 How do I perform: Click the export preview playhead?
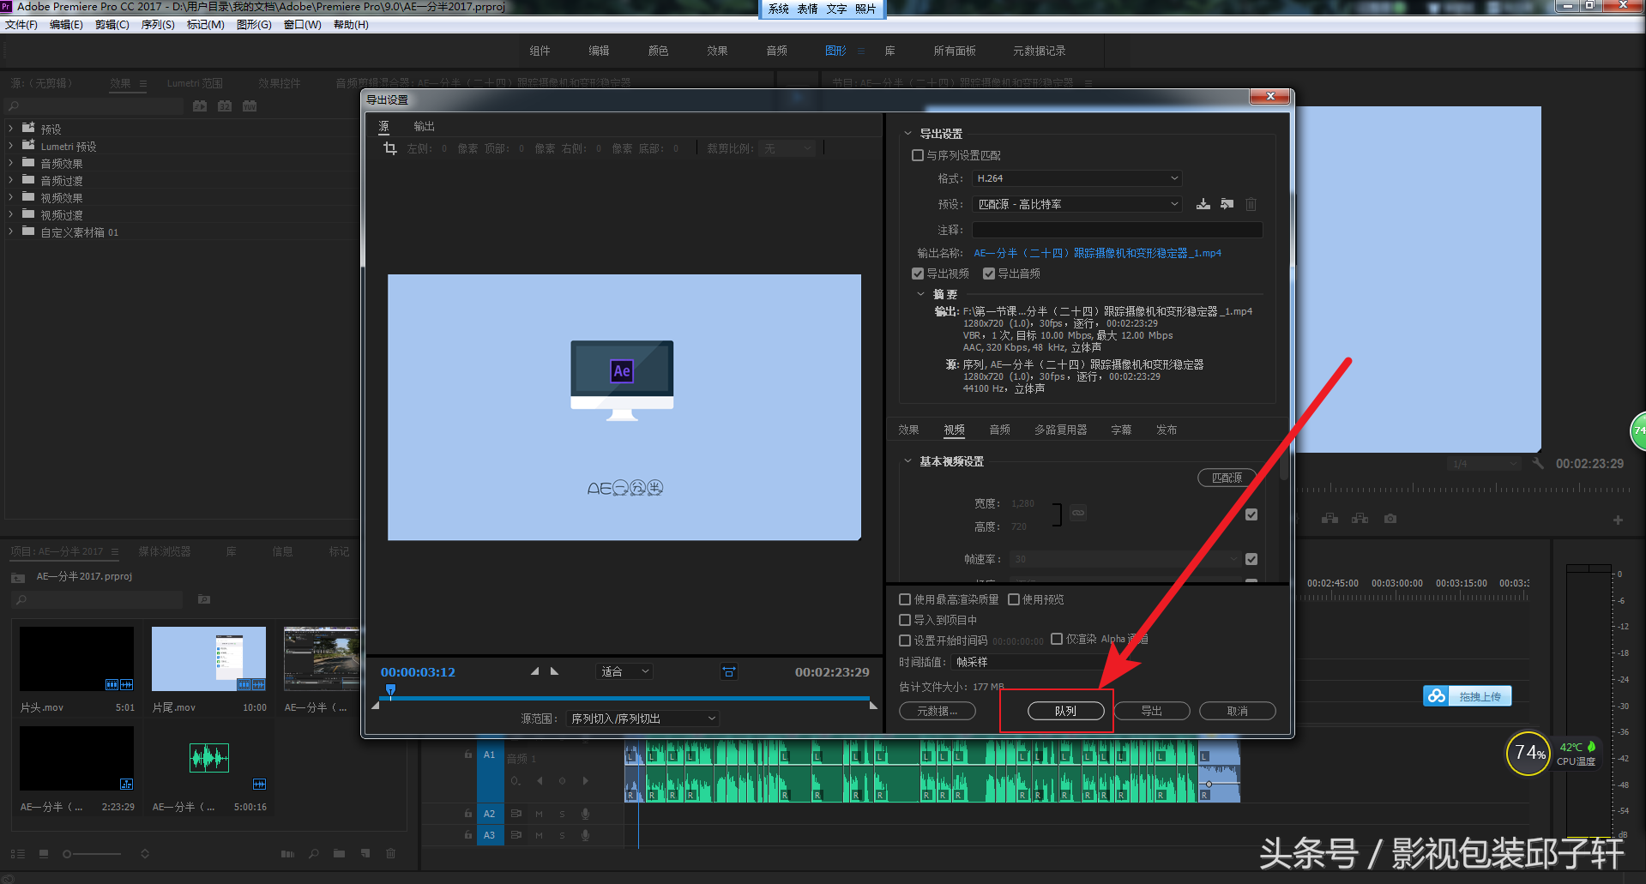pyautogui.click(x=391, y=690)
